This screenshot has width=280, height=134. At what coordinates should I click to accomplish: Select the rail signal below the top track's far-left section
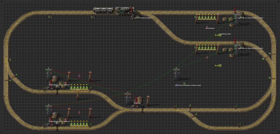50,17
